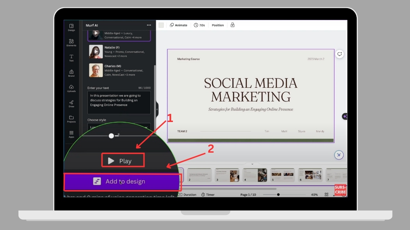Open the Position option in toolbar
This screenshot has height=230, width=410.
(218, 25)
